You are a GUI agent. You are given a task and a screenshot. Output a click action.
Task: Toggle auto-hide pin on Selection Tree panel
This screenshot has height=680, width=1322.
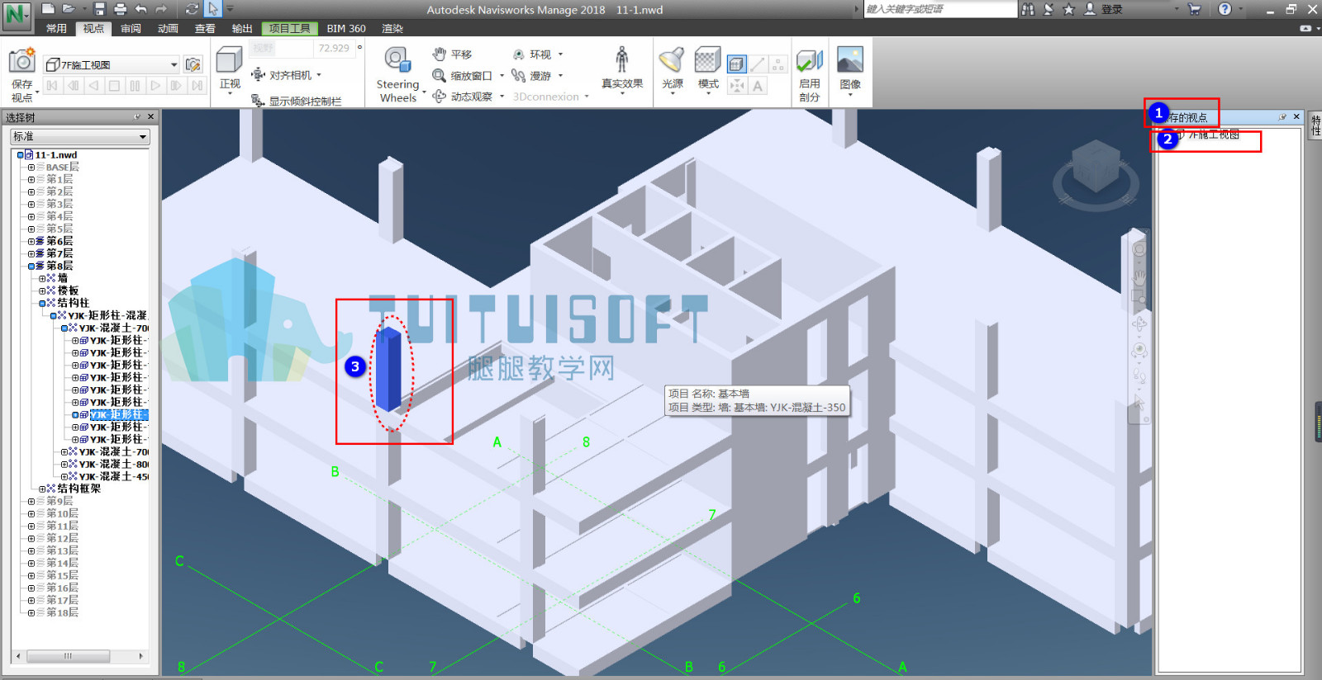[137, 117]
